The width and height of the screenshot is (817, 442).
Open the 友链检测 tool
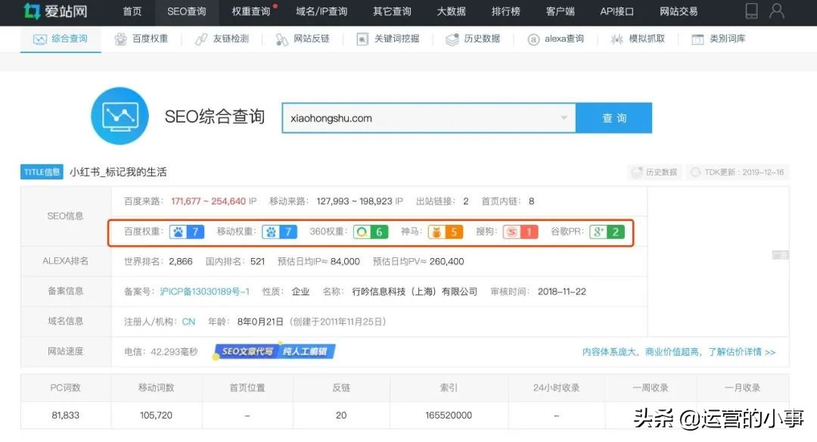tap(223, 38)
